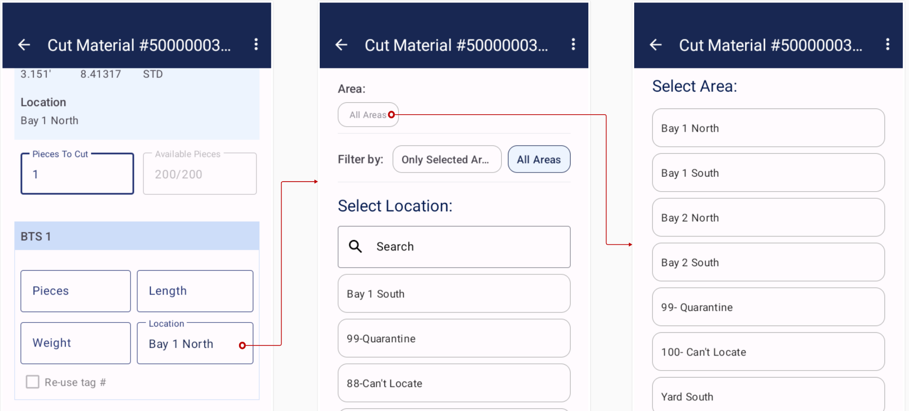Click the Filter by: label
Screen dimensions: 909x411
coord(360,159)
